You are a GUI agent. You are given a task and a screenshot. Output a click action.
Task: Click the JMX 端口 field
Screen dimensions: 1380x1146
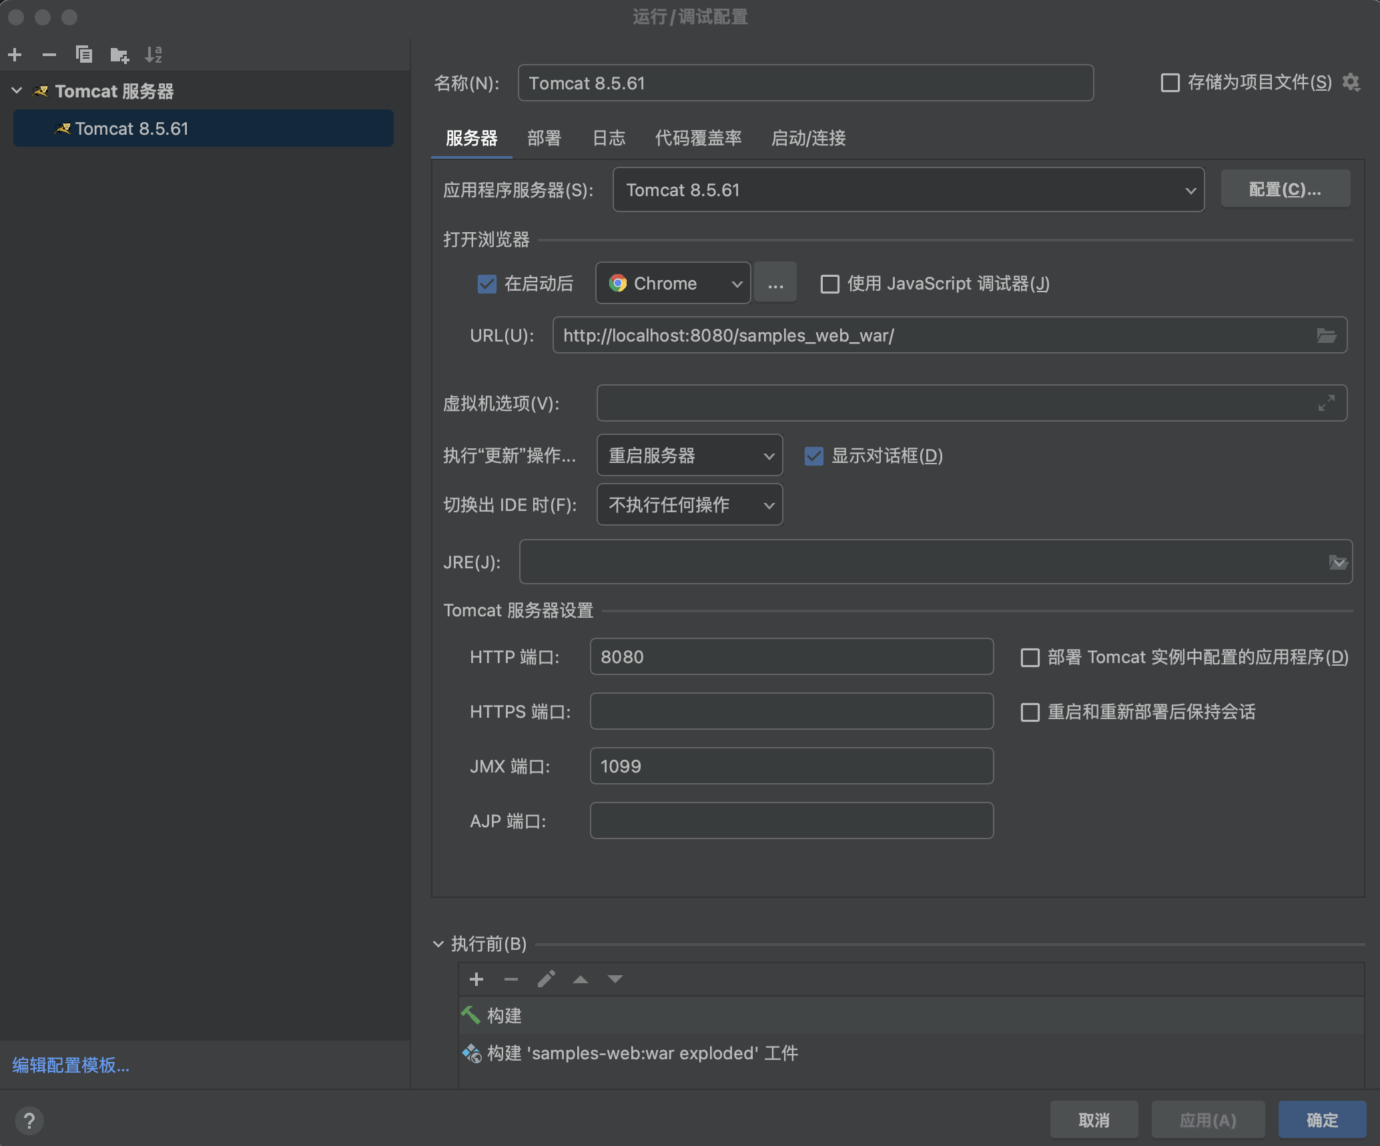tap(791, 766)
